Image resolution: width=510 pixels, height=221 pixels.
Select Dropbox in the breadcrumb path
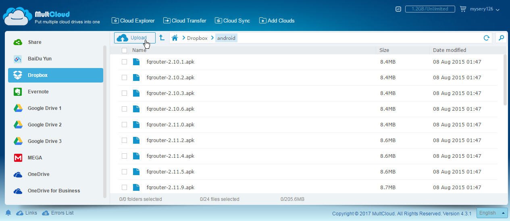197,38
